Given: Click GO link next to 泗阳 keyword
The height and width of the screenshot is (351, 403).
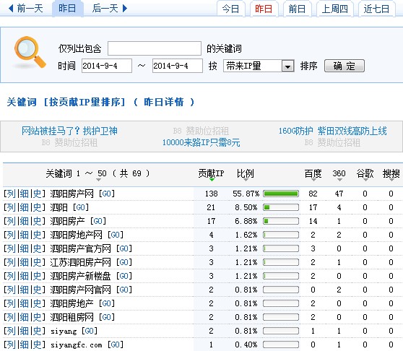Looking at the screenshot, I should point(81,207).
